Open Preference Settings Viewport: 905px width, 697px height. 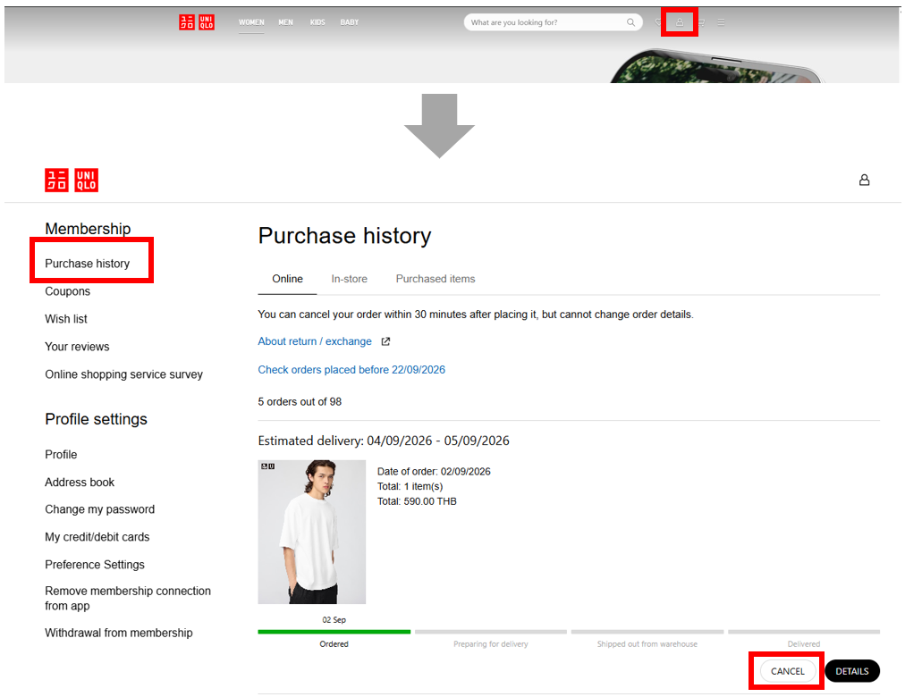pyautogui.click(x=95, y=565)
